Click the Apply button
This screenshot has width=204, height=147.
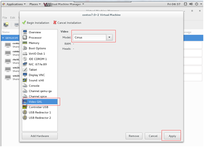tap(173, 136)
